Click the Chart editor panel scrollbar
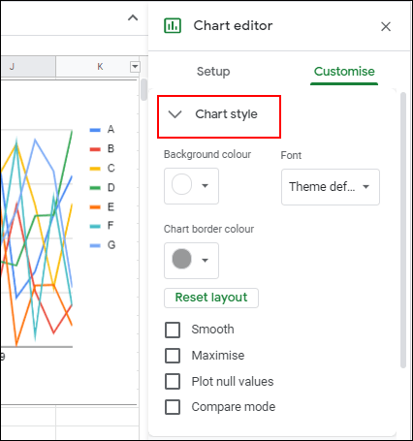 tap(403, 230)
